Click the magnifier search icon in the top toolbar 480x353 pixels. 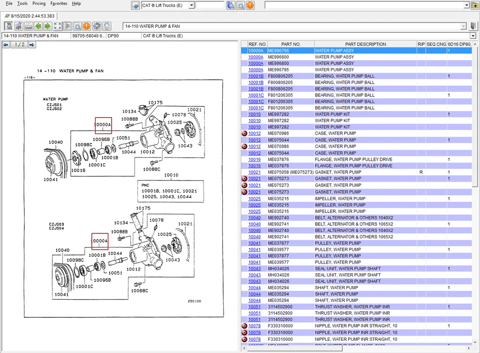[240, 6]
